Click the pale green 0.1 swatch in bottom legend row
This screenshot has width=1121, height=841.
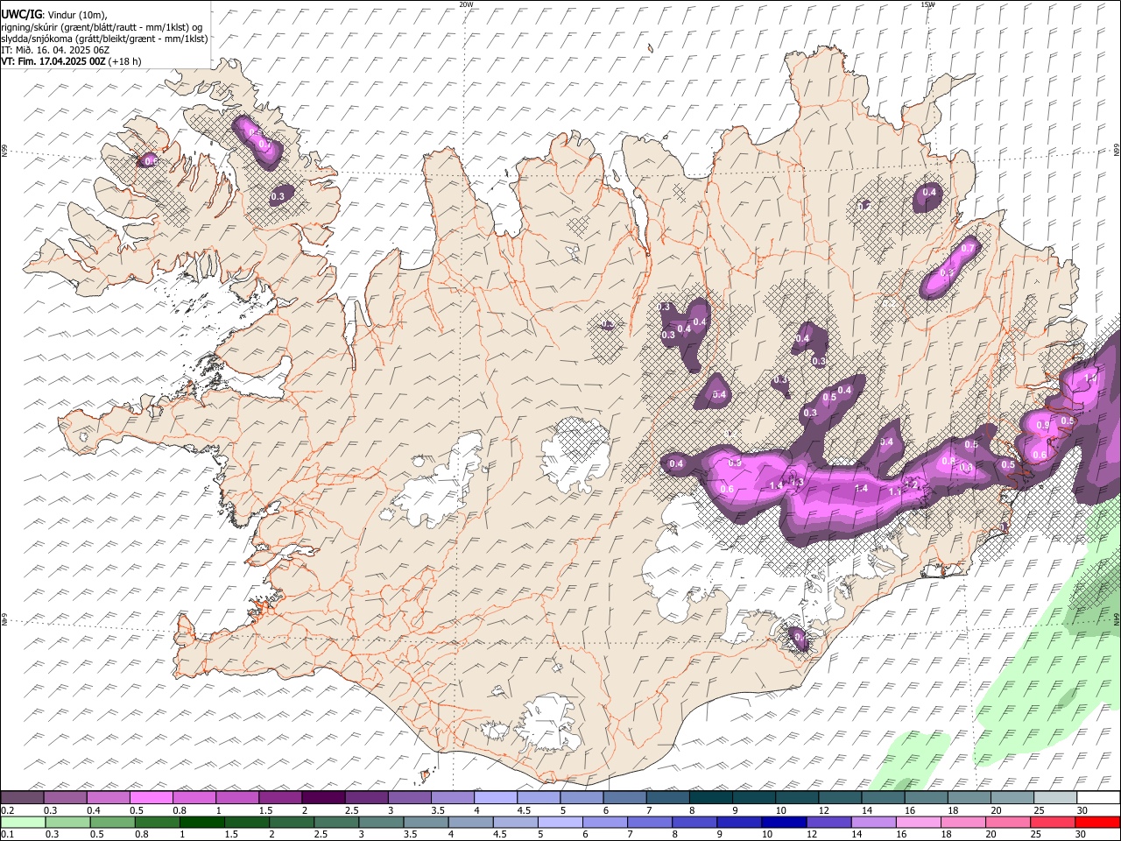point(23,822)
